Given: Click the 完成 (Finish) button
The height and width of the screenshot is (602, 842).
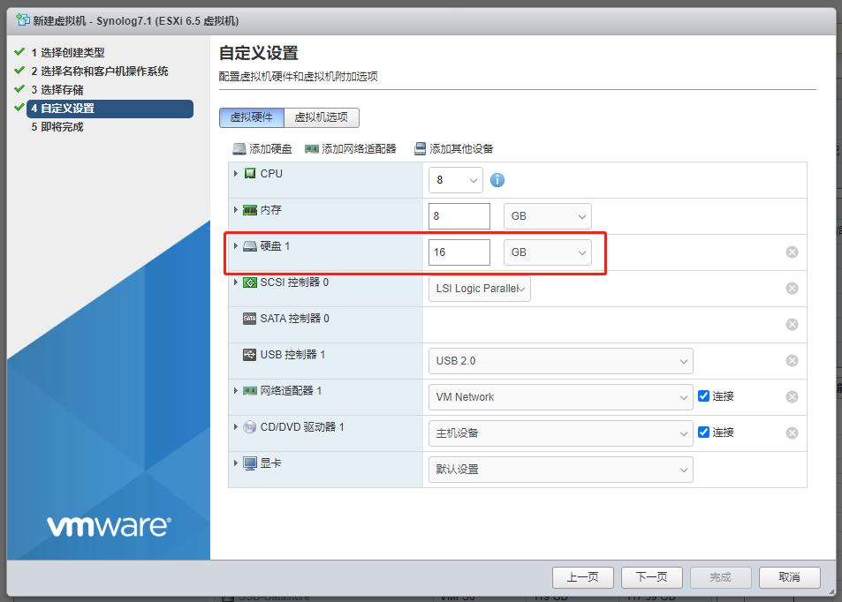Looking at the screenshot, I should click(721, 577).
